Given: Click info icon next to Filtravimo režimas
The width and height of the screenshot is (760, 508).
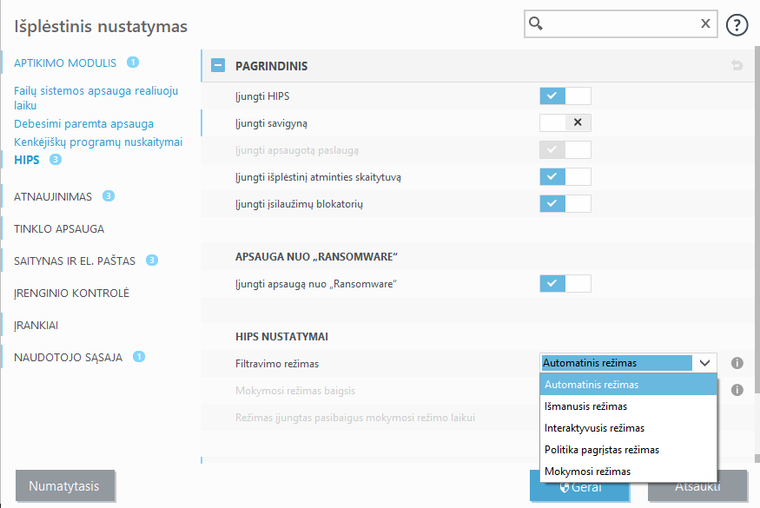Looking at the screenshot, I should pos(737,363).
